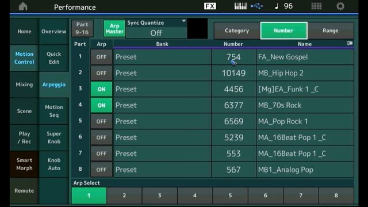
Task: Open the Bank selector for Part 1
Action: click(x=162, y=57)
